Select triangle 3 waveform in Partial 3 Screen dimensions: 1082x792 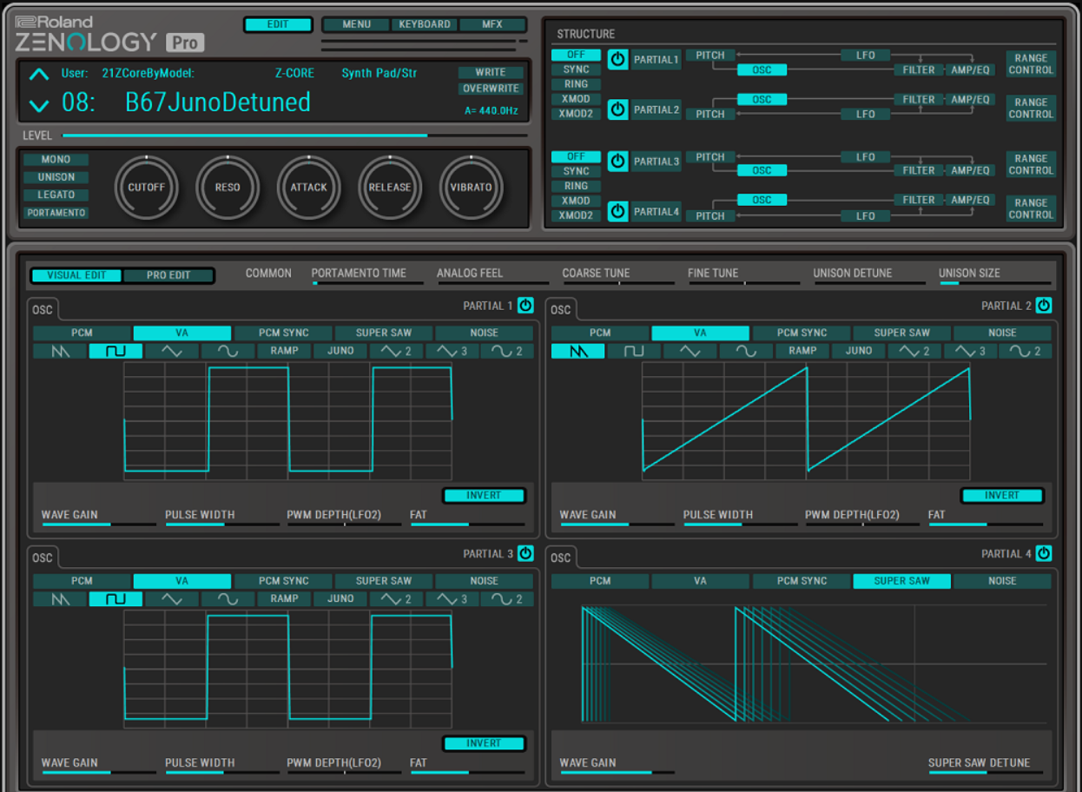click(452, 598)
